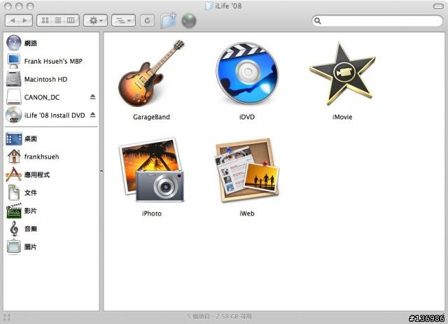Open Macintosh HD from sidebar
Screen dimensions: 448x324
[x=37, y=79]
